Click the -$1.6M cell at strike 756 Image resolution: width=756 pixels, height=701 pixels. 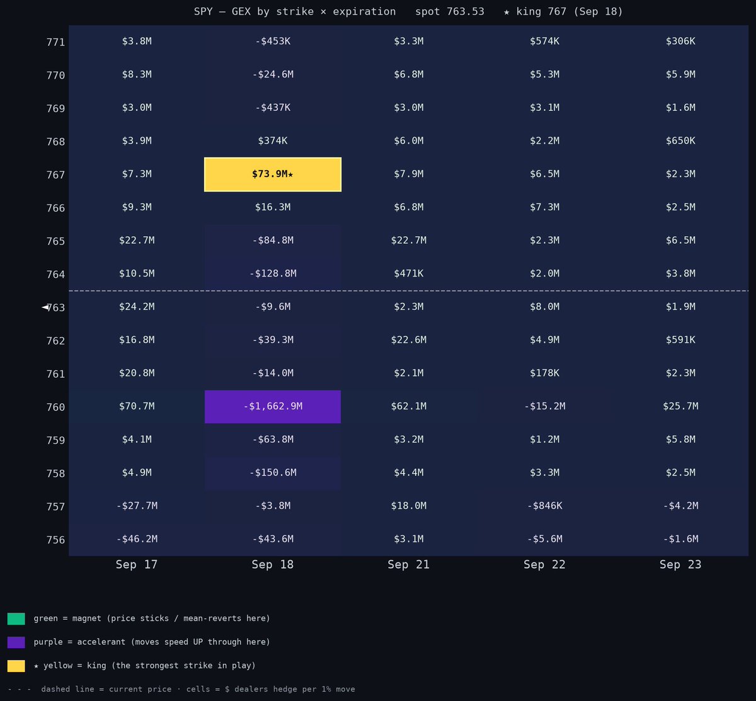point(680,539)
